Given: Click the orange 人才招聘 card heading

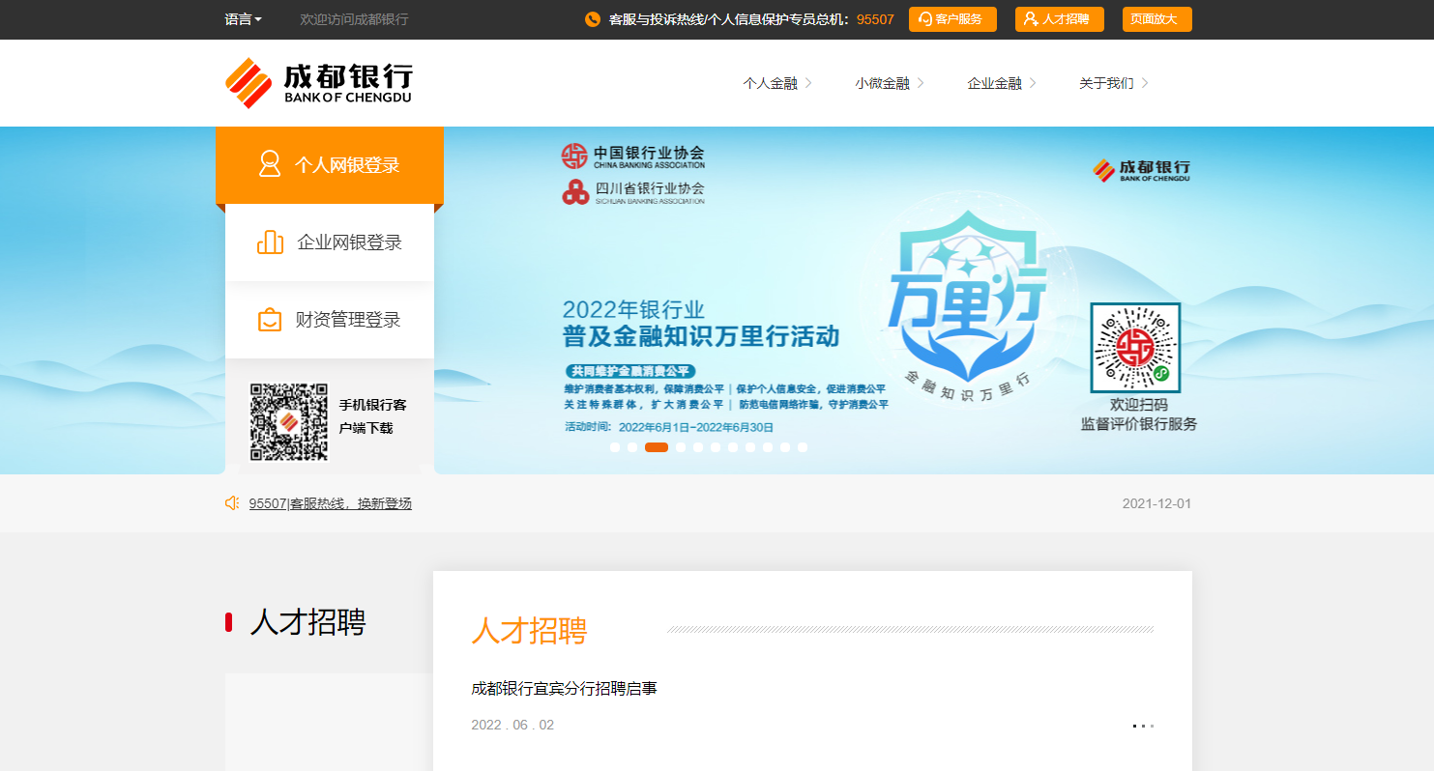Looking at the screenshot, I should (529, 630).
